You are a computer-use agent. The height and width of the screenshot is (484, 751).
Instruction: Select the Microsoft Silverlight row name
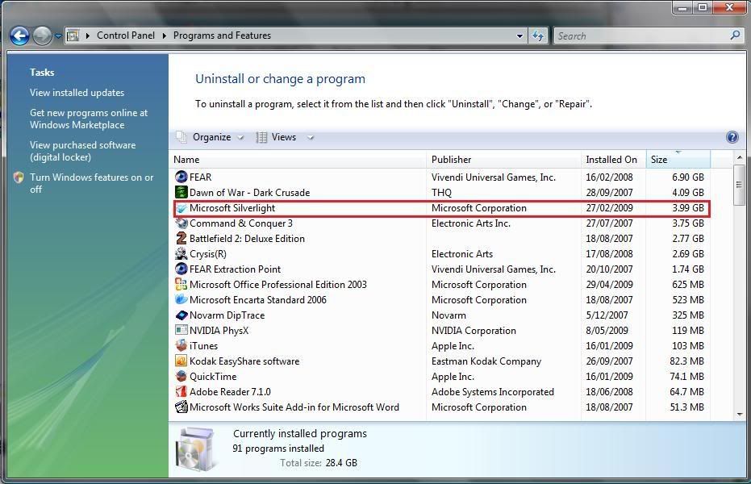click(232, 208)
